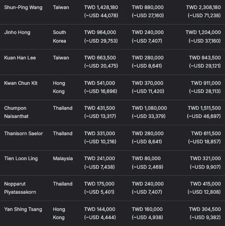225x226 pixels.
Task: Click Nopparut Piyatassakorn's name
Action: tap(20, 188)
